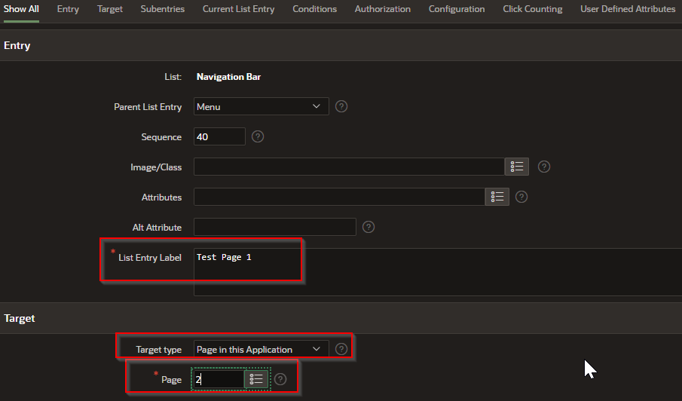The image size is (682, 401).
Task: Switch to the Conditions tab
Action: point(314,9)
